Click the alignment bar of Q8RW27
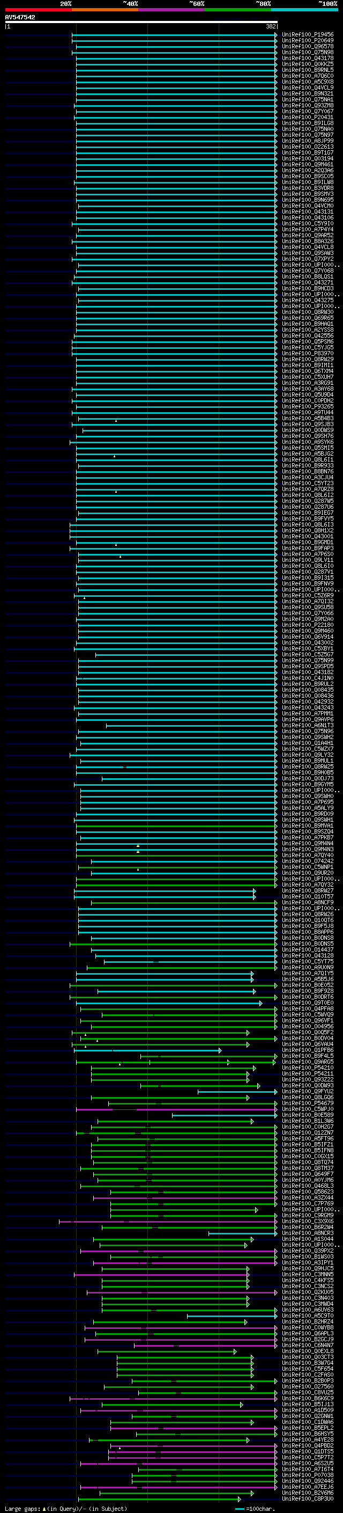The width and height of the screenshot is (343, 1513). pyautogui.click(x=165, y=891)
